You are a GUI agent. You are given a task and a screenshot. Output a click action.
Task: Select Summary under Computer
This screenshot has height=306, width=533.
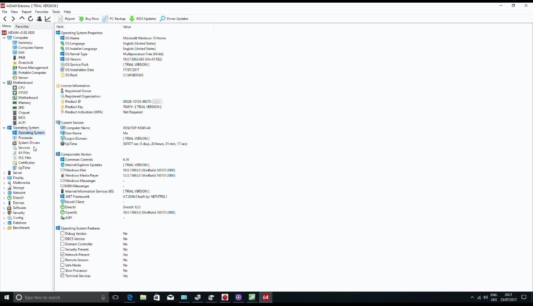click(25, 43)
